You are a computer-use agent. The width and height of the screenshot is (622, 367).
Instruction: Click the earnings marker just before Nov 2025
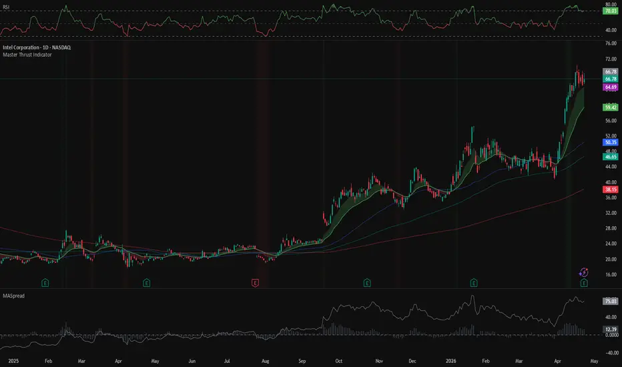coord(367,283)
